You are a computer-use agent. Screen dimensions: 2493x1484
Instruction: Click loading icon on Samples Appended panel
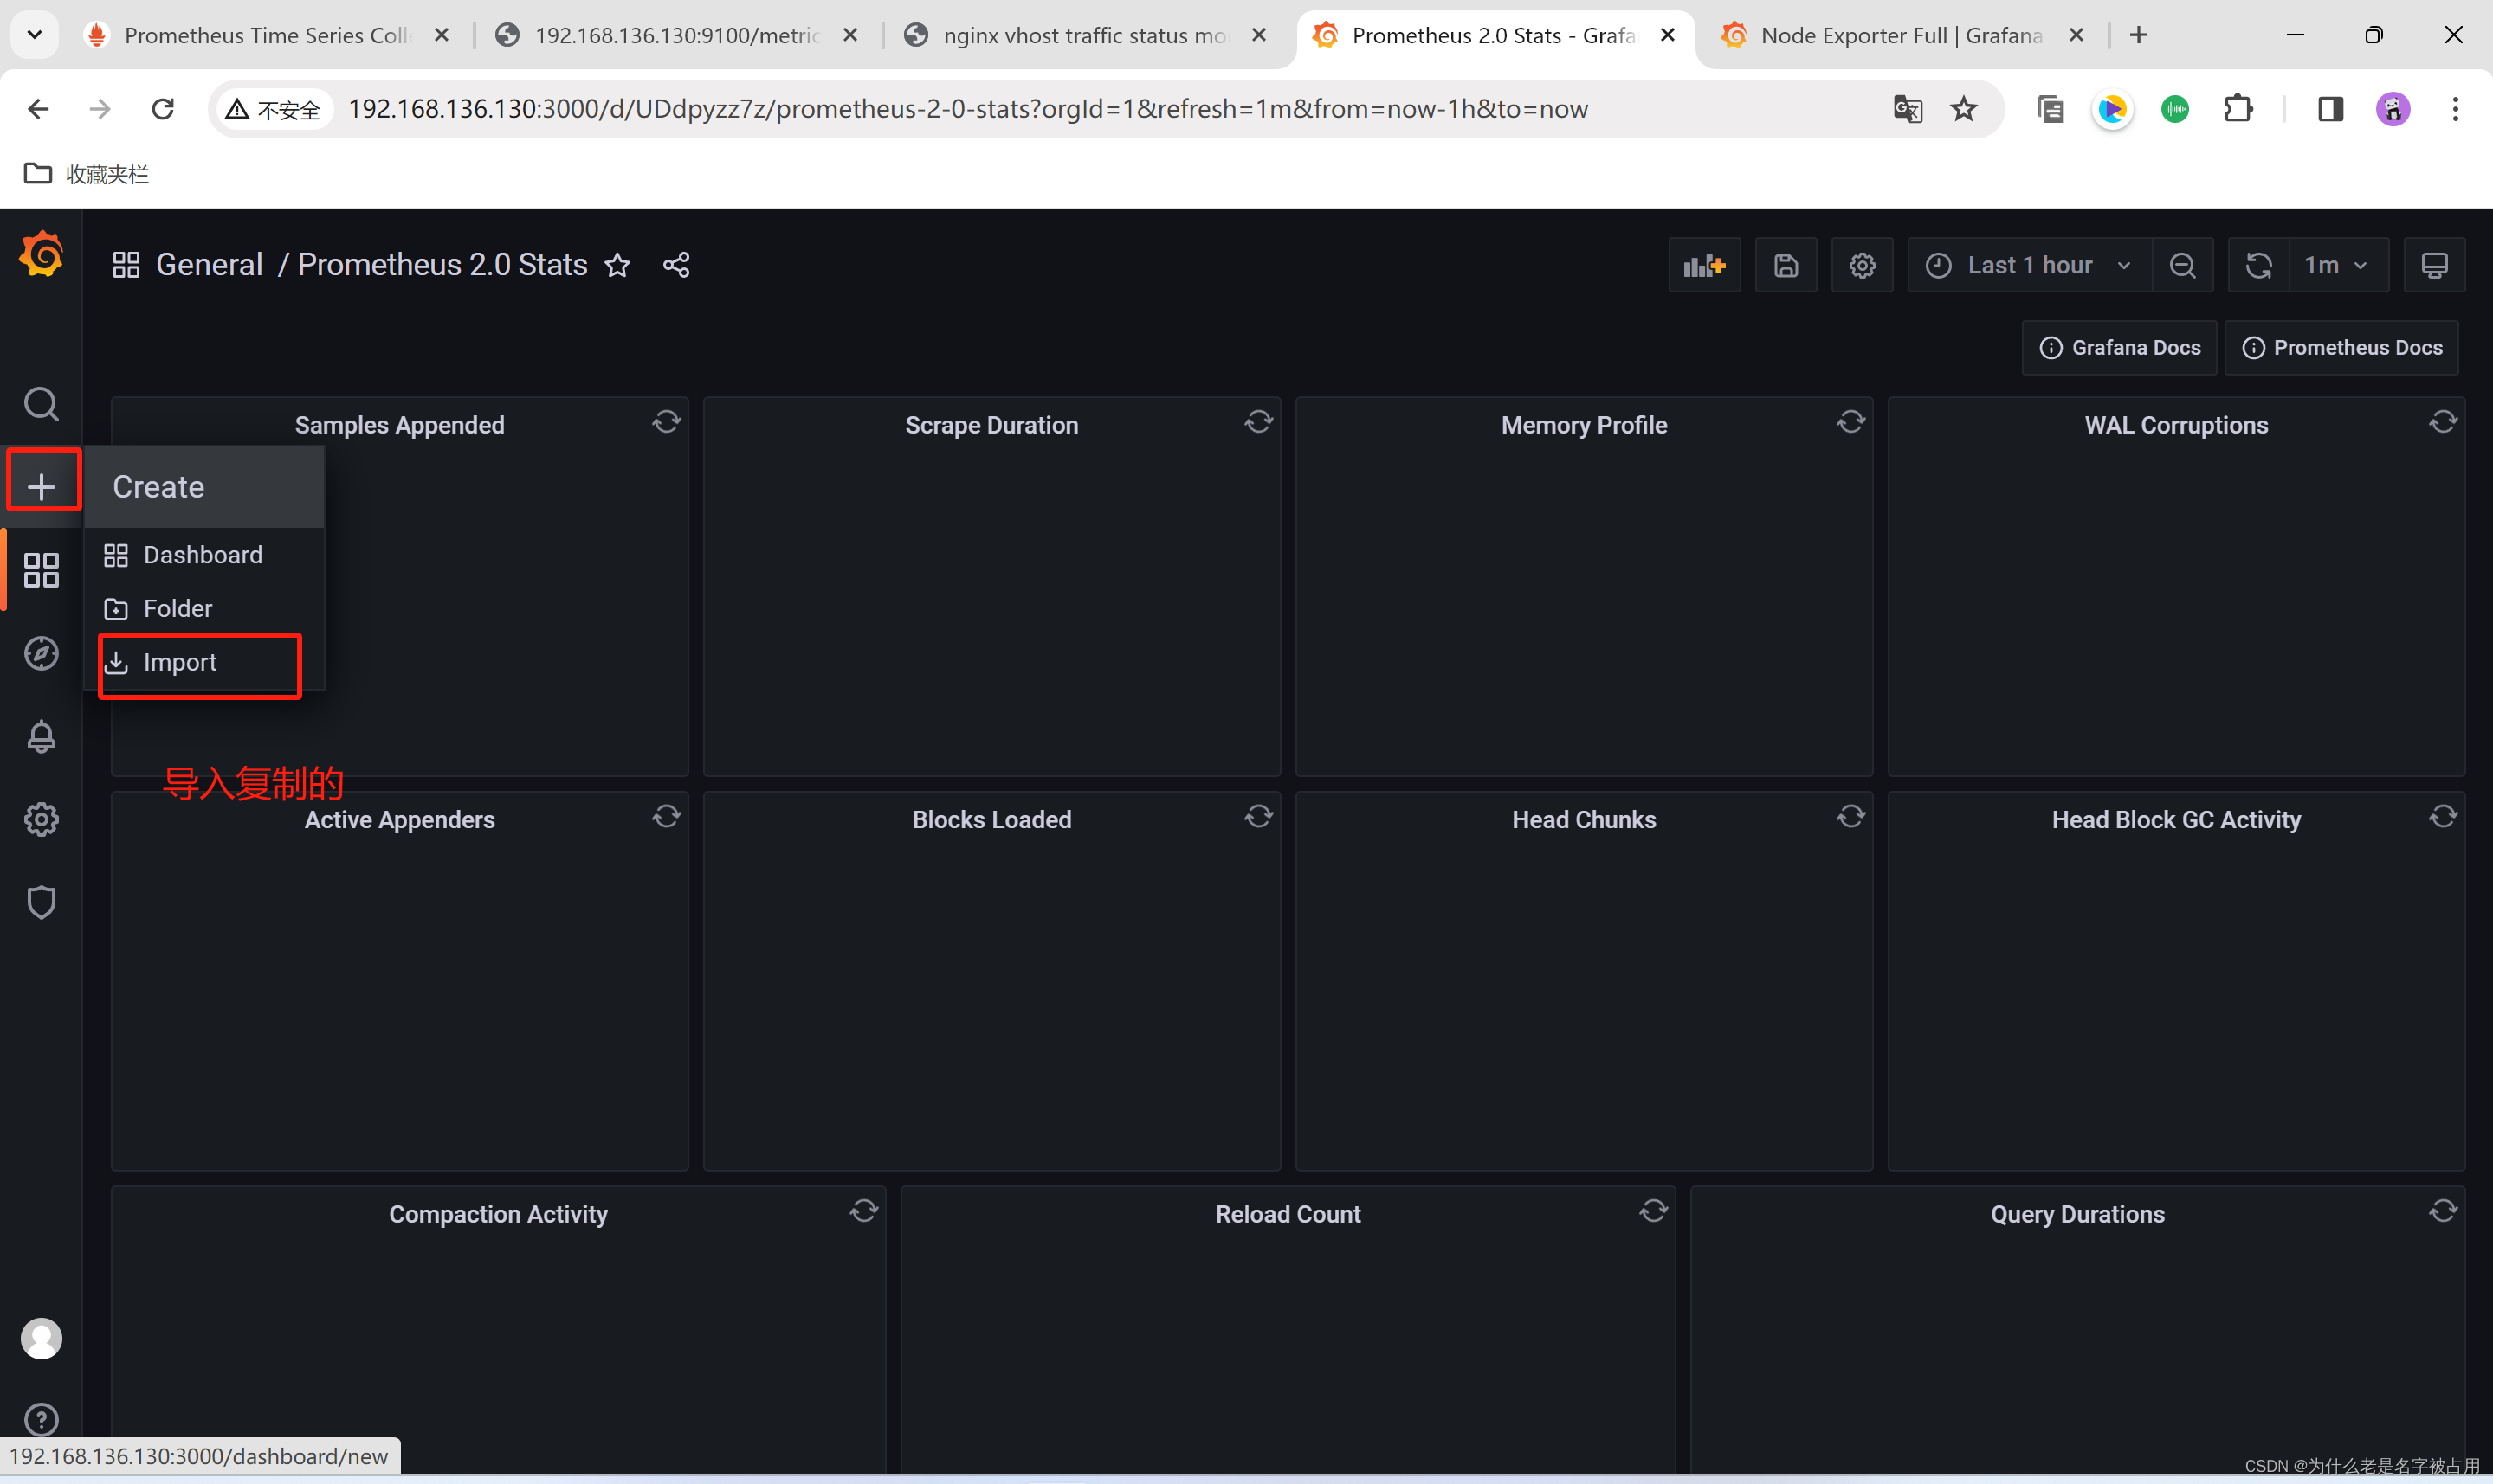666,422
